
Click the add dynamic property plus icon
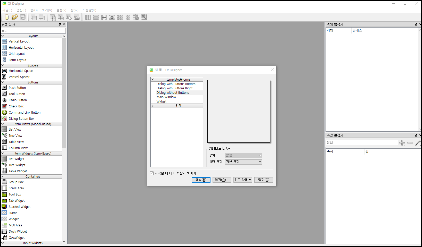402,143
